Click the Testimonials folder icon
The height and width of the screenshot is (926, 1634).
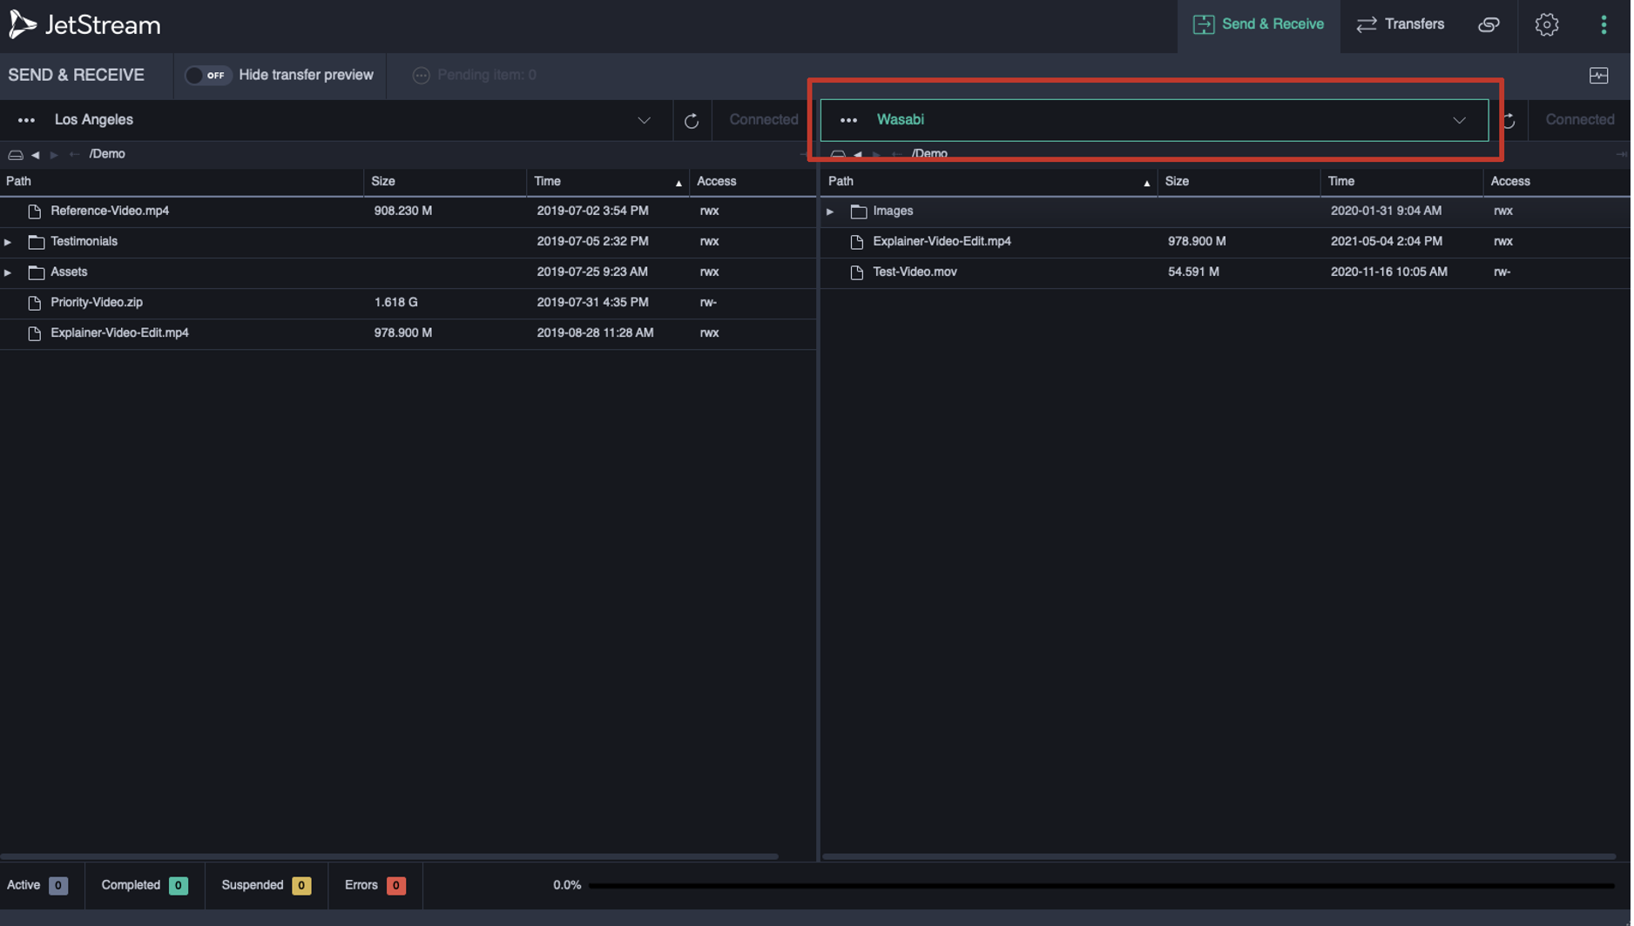point(36,242)
